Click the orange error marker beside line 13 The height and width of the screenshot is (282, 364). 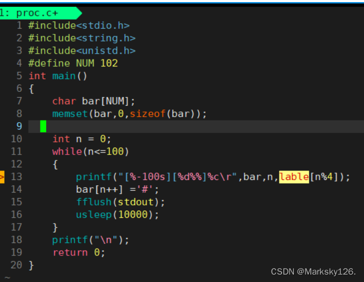click(x=2, y=177)
